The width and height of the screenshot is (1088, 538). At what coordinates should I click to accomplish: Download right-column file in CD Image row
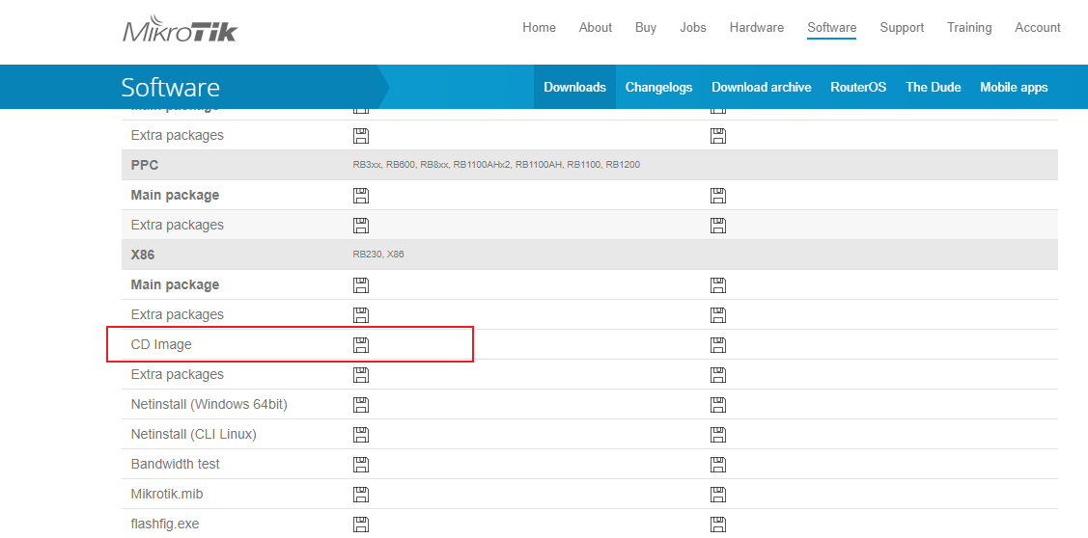click(x=718, y=344)
